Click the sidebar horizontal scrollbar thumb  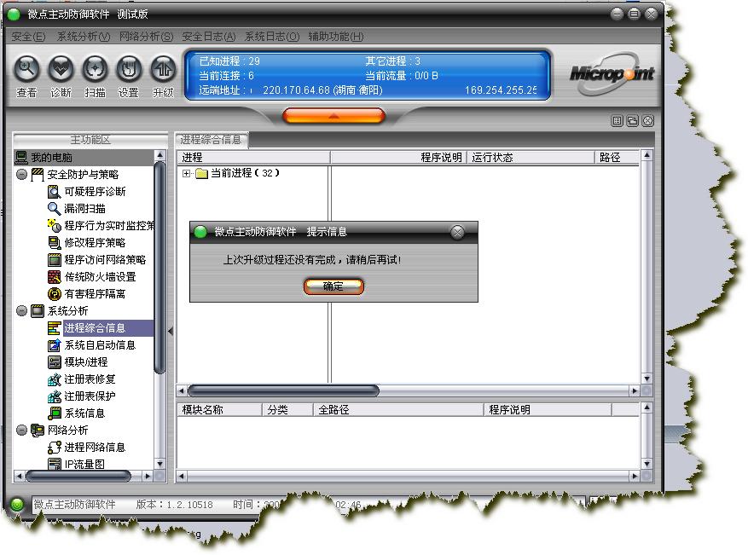78,476
